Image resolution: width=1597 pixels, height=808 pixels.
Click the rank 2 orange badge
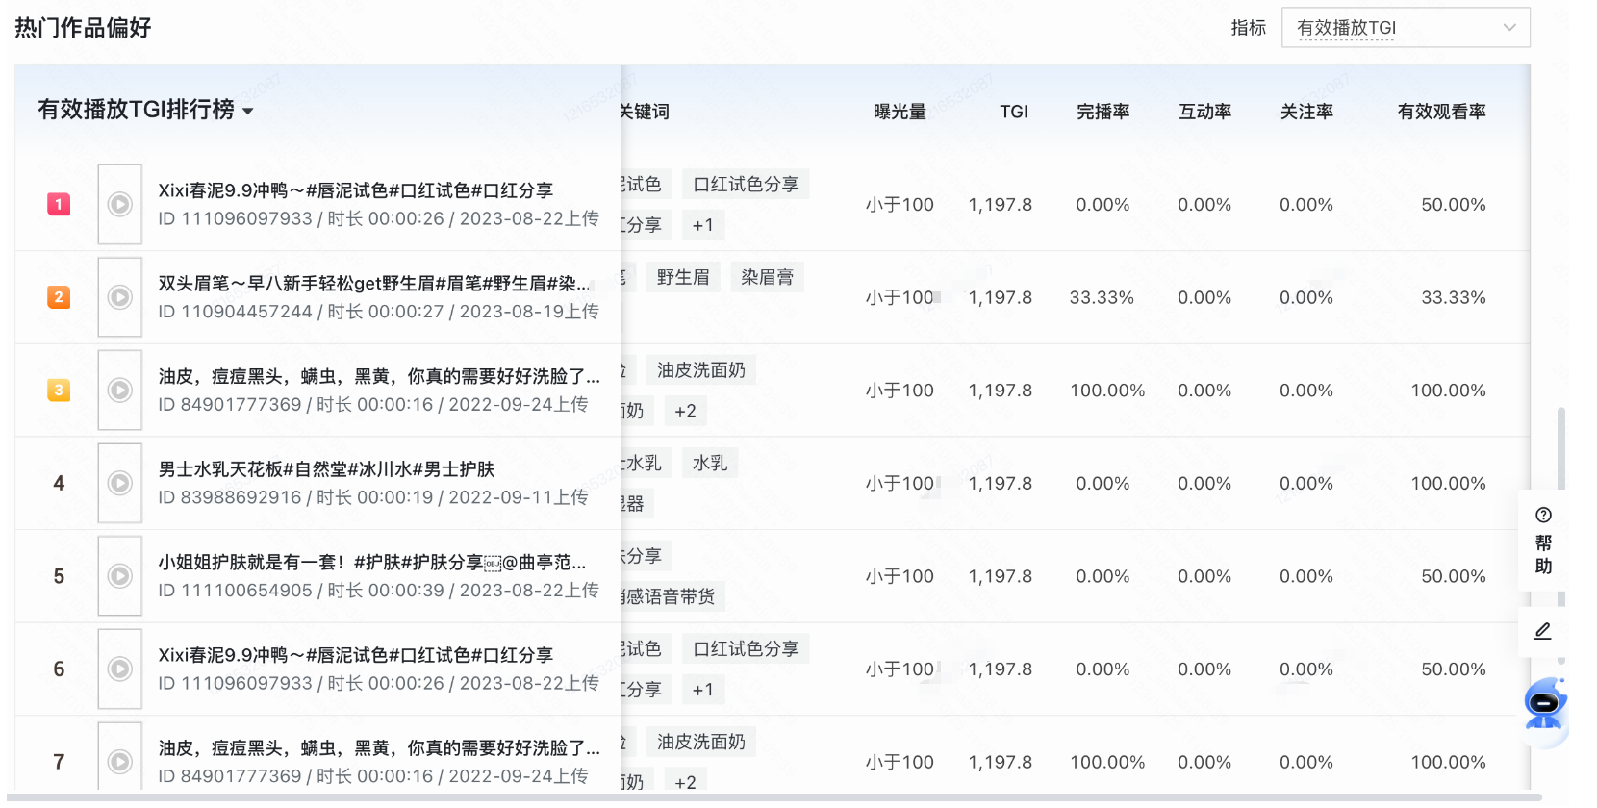pos(59,297)
